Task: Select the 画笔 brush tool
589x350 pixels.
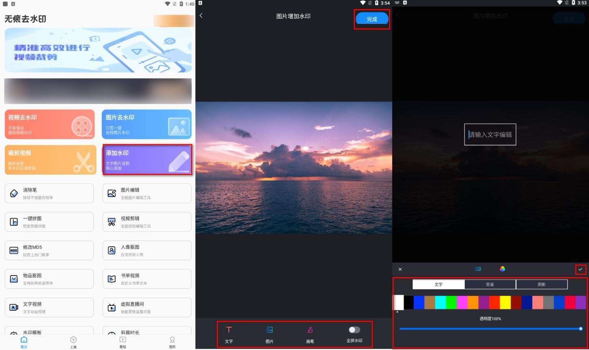Action: pos(310,335)
